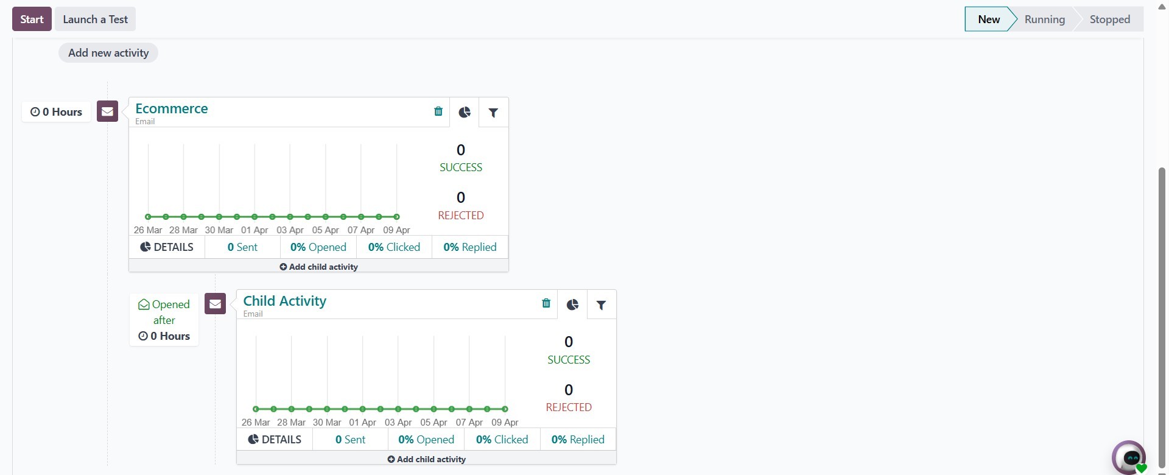The image size is (1169, 475).
Task: View Ecommerce 0% Opened statistics
Action: click(x=318, y=247)
